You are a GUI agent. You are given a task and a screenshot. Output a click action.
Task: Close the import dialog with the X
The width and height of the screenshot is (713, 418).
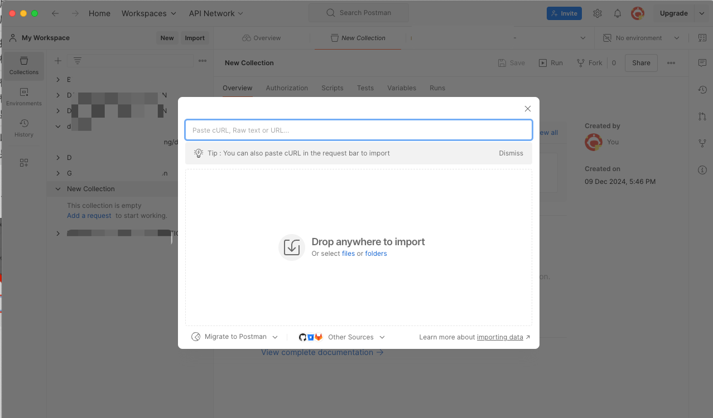tap(527, 109)
